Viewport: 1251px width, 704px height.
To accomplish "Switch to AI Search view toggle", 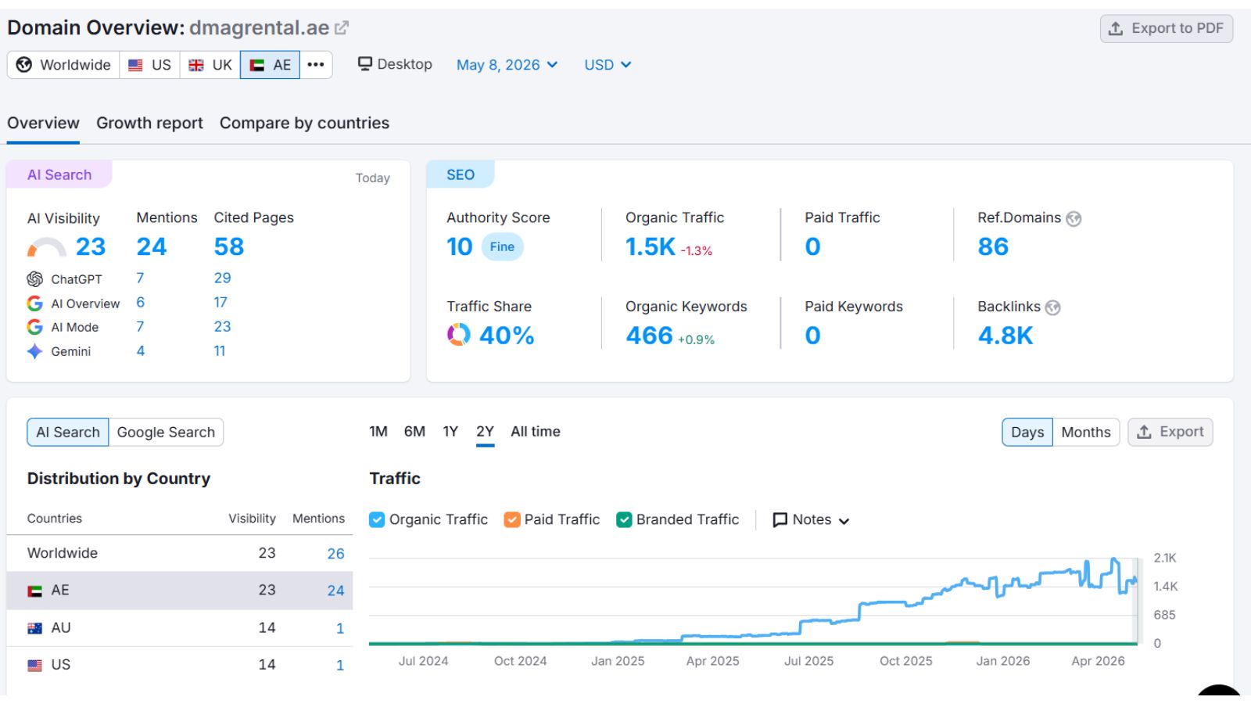I will 68,432.
